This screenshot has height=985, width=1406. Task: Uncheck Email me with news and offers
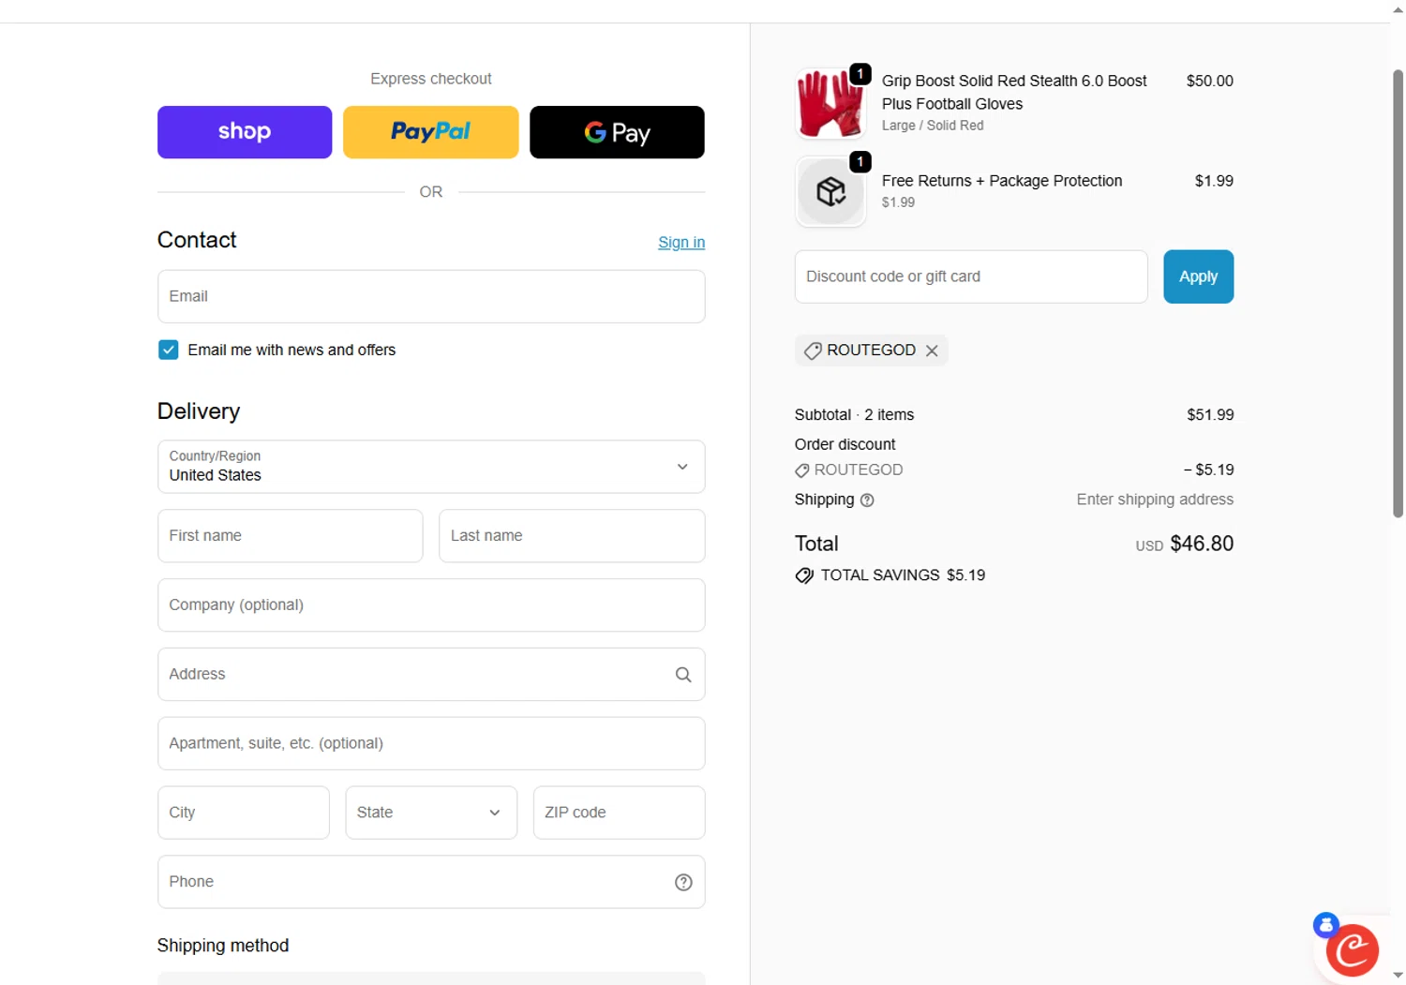[x=169, y=350]
